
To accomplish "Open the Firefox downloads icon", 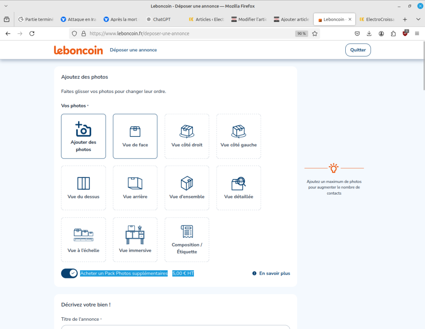I will tap(369, 34).
